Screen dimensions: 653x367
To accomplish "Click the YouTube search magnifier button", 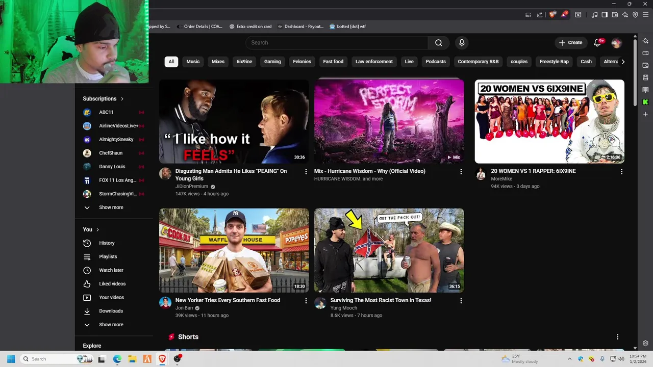I will (439, 43).
